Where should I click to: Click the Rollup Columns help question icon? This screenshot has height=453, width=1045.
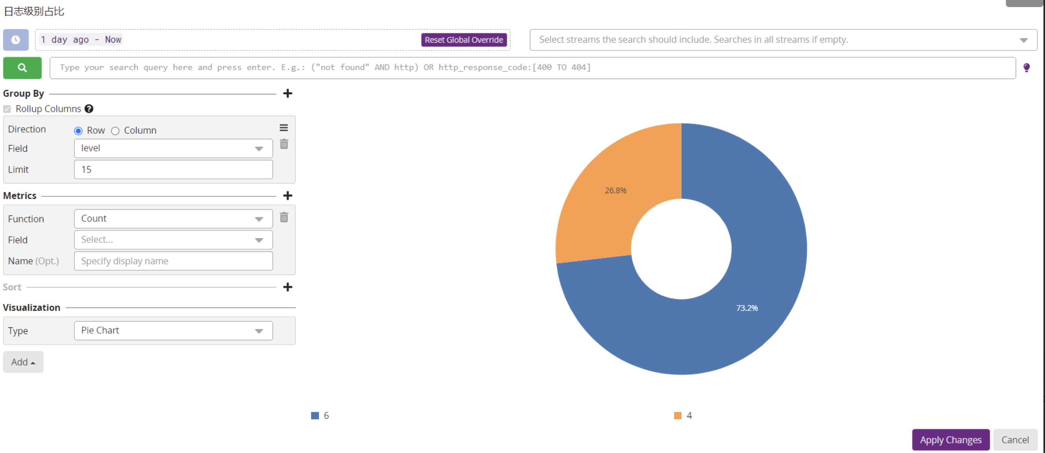pos(89,109)
